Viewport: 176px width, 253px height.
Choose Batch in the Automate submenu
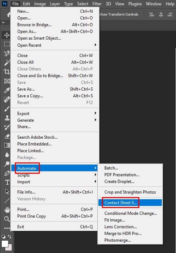(x=130, y=168)
